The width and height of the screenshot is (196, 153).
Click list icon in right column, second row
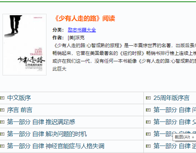(148, 110)
